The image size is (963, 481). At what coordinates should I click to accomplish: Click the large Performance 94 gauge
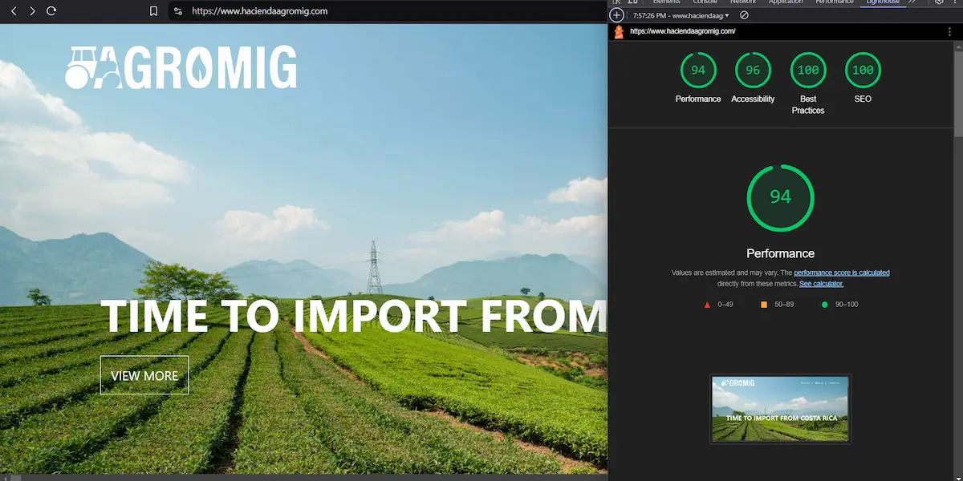(x=780, y=197)
